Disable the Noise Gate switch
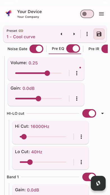110x195 pixels. tap(36, 49)
